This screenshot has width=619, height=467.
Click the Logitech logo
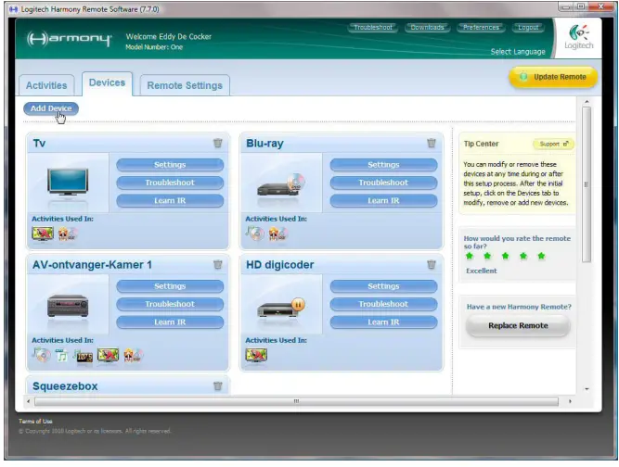579,37
